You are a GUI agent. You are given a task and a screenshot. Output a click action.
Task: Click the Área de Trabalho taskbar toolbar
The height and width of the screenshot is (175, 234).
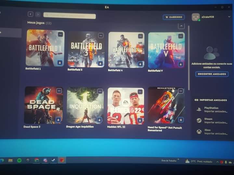(x=169, y=160)
